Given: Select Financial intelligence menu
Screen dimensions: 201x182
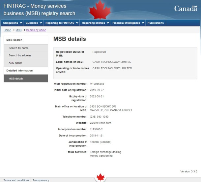Looking at the screenshot, I should pos(128,23).
